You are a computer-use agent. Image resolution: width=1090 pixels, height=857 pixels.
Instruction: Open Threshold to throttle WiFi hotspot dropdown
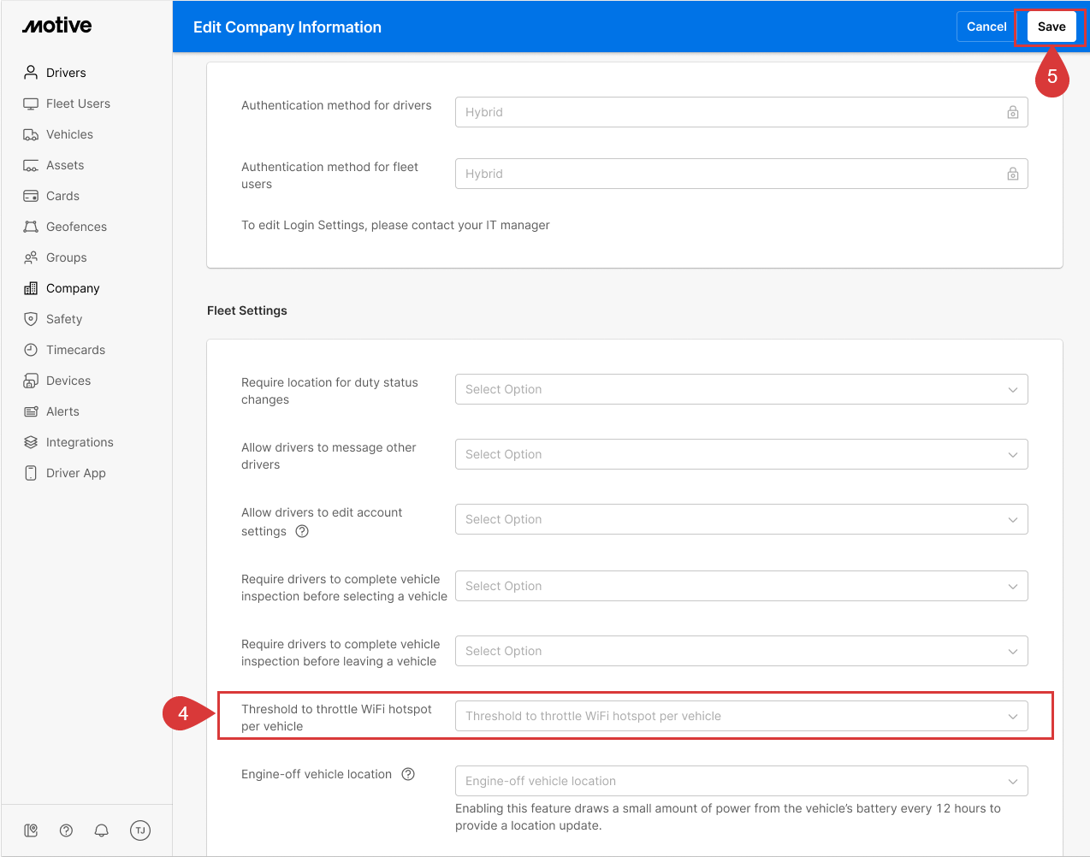pos(742,716)
